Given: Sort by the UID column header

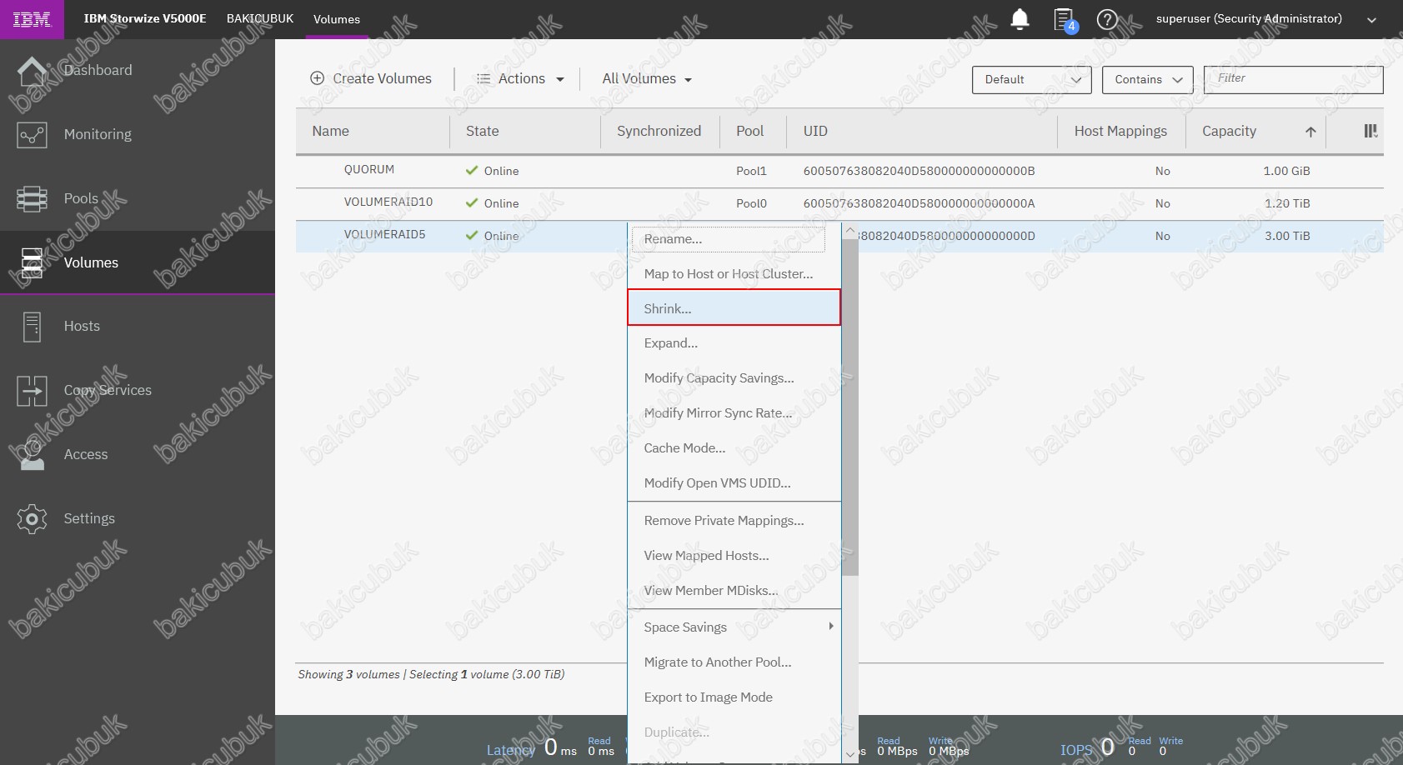Looking at the screenshot, I should 815,132.
